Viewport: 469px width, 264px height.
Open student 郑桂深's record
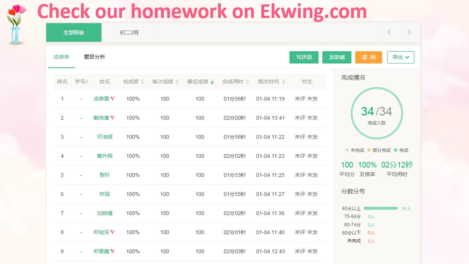101,232
